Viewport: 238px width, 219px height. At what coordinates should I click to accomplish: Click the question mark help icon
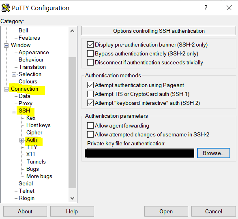point(206,8)
